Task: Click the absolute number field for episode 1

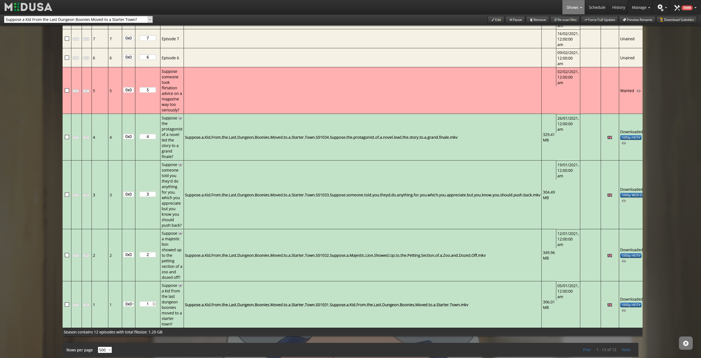Action: point(148,304)
